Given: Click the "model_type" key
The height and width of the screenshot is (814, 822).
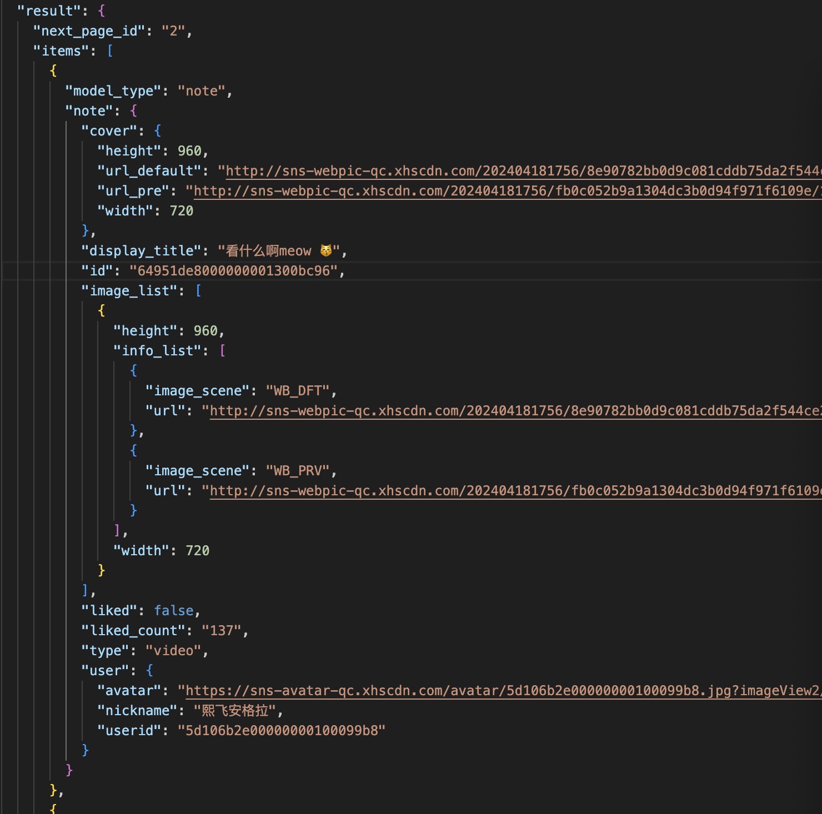Looking at the screenshot, I should click(113, 91).
